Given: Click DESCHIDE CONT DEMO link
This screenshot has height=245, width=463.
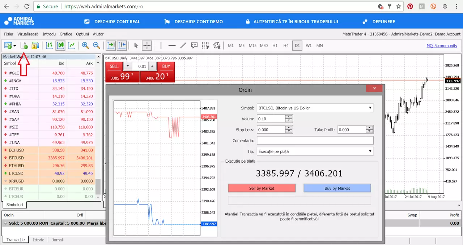Looking at the screenshot, I should [x=194, y=22].
